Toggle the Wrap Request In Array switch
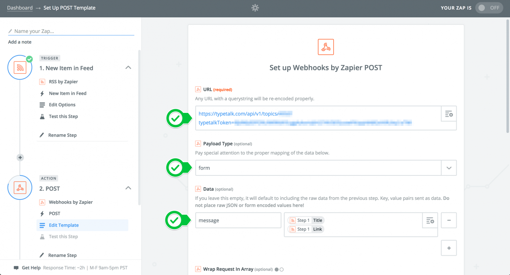 (279, 270)
